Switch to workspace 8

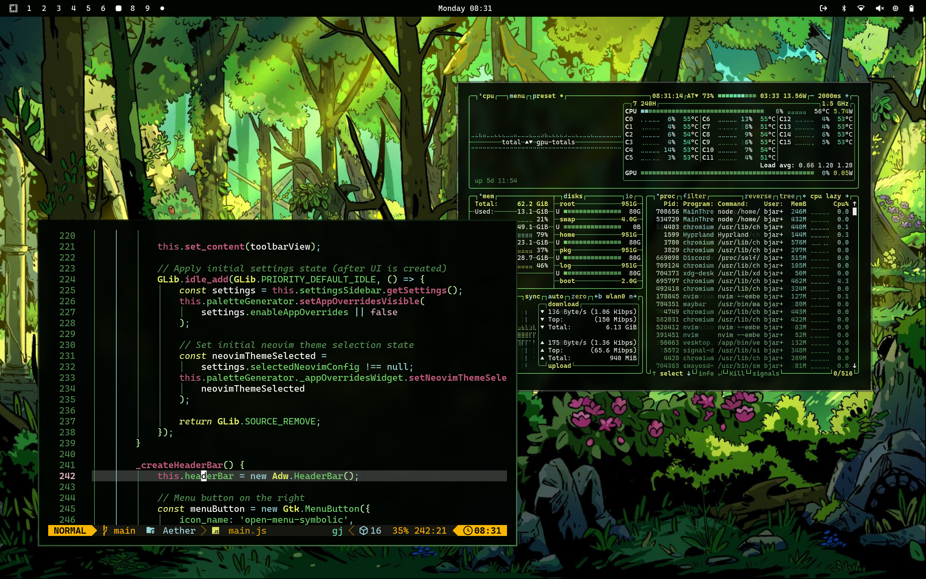click(132, 8)
